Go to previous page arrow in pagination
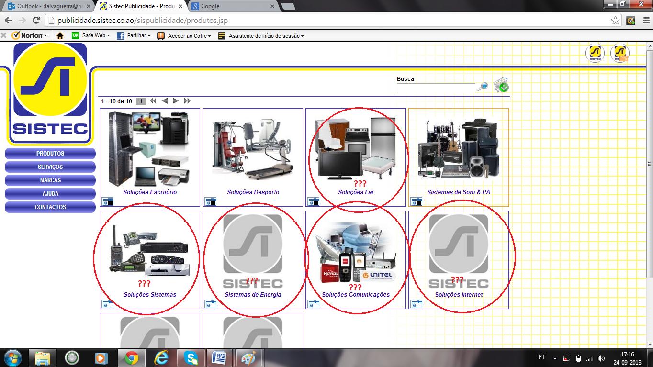Image resolution: width=653 pixels, height=367 pixels. point(164,101)
